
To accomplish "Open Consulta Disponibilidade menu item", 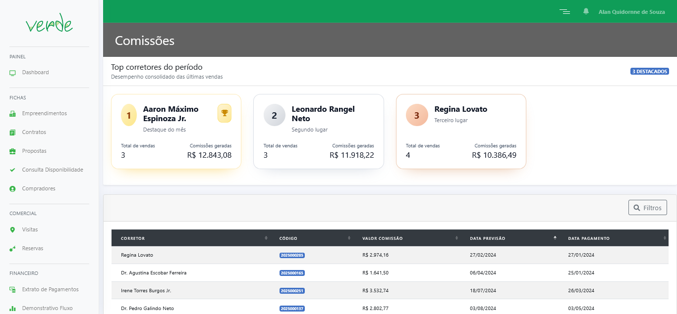I will click(53, 170).
